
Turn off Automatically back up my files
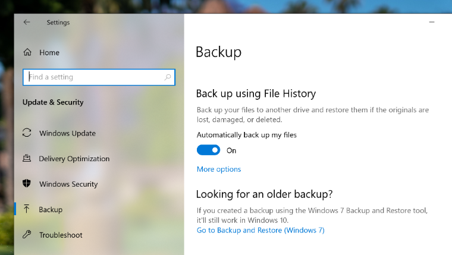(208, 150)
